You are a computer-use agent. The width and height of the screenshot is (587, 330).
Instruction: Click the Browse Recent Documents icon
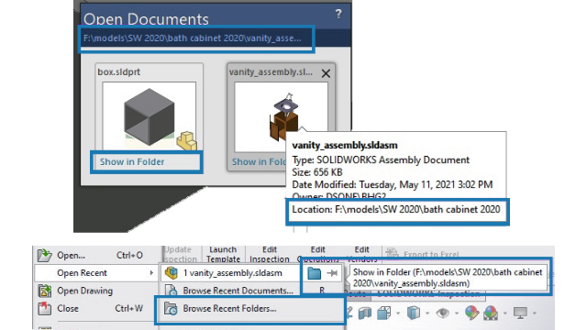pos(171,291)
